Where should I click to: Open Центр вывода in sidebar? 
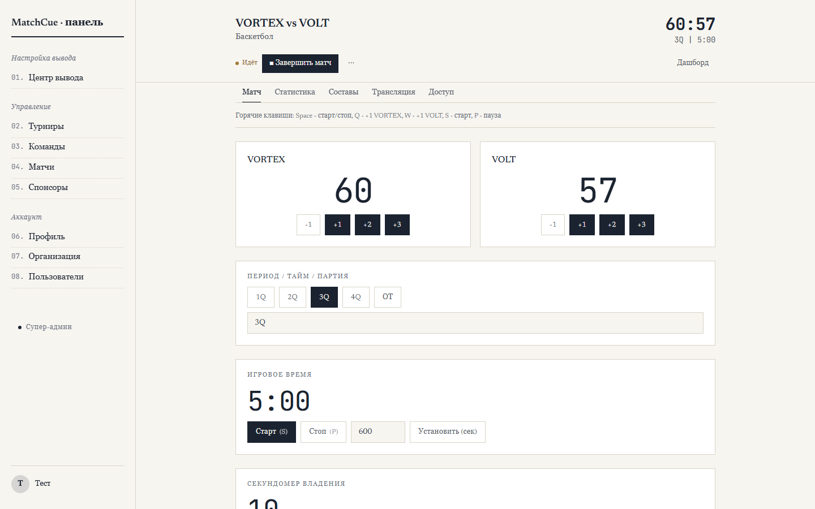[x=67, y=78]
